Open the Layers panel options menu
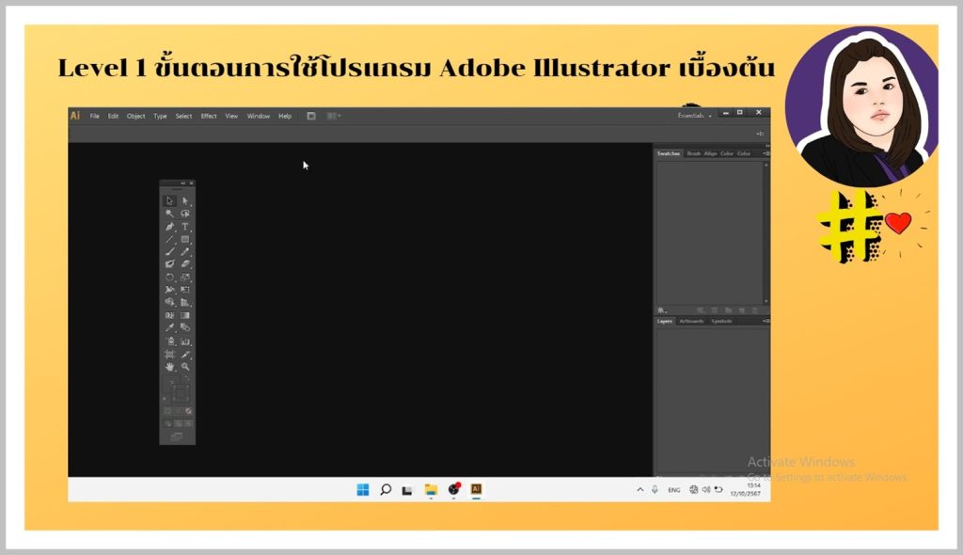Image resolution: width=963 pixels, height=555 pixels. pos(766,321)
